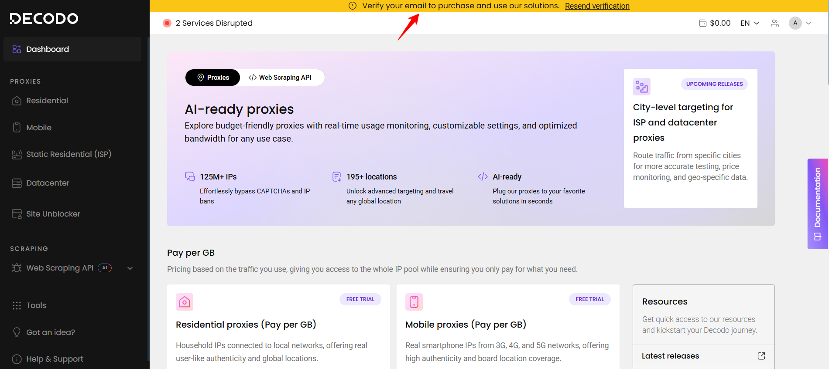Click the red services disrupted status dot
The image size is (829, 369).
(x=167, y=23)
